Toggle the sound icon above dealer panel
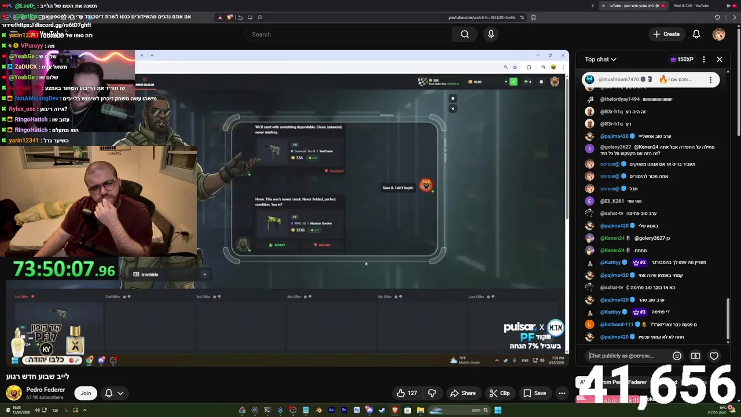This screenshot has width=741, height=417. tap(453, 108)
